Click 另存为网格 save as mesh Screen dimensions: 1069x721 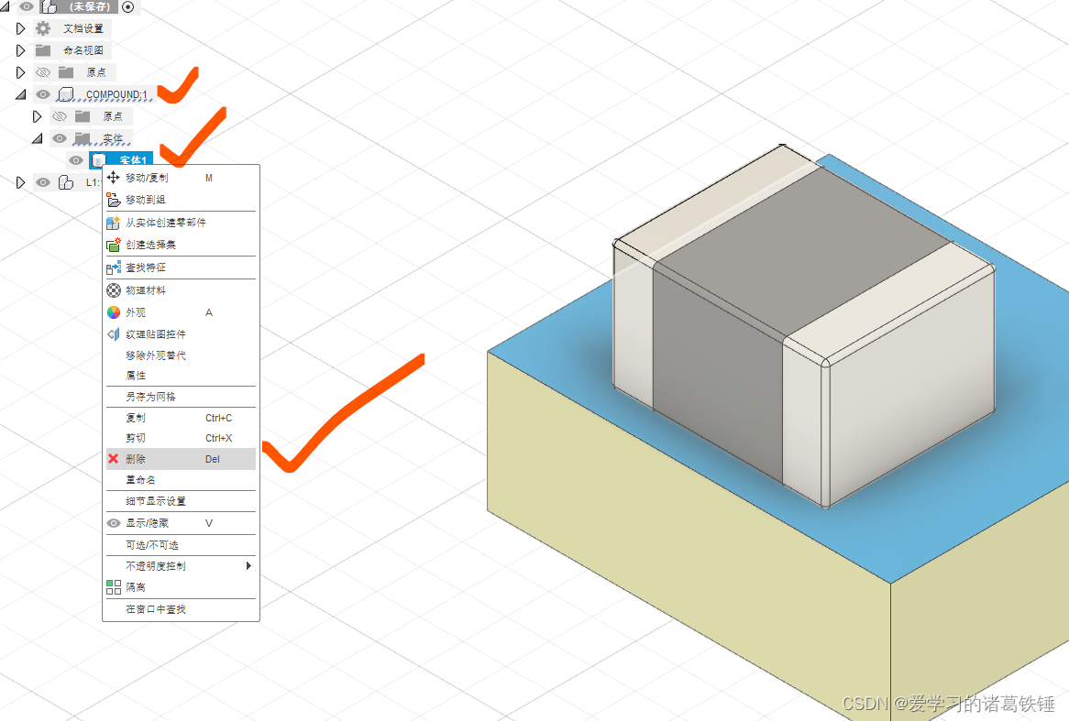tap(150, 397)
